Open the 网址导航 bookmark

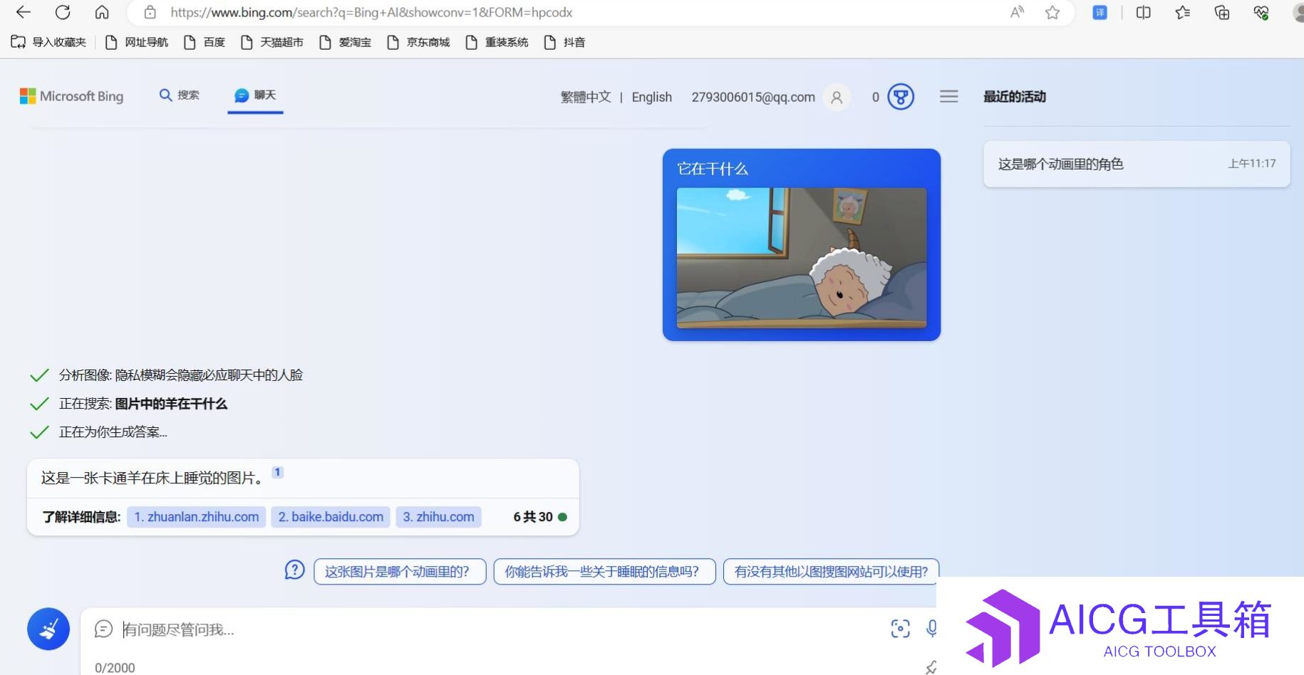(136, 42)
